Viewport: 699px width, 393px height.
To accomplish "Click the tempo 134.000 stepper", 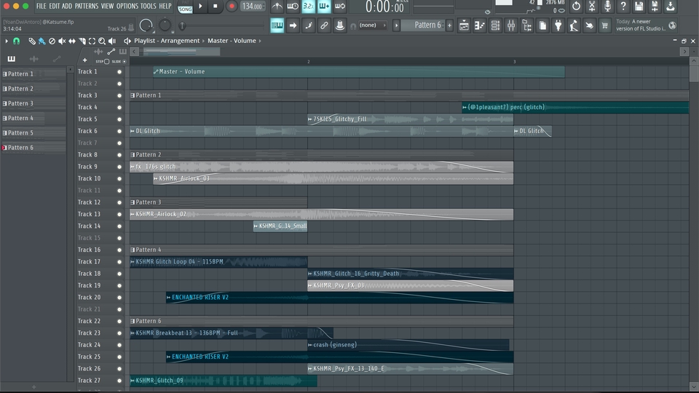I will 253,7.
